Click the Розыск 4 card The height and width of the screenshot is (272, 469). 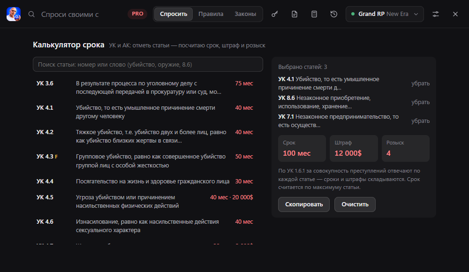tap(406, 148)
